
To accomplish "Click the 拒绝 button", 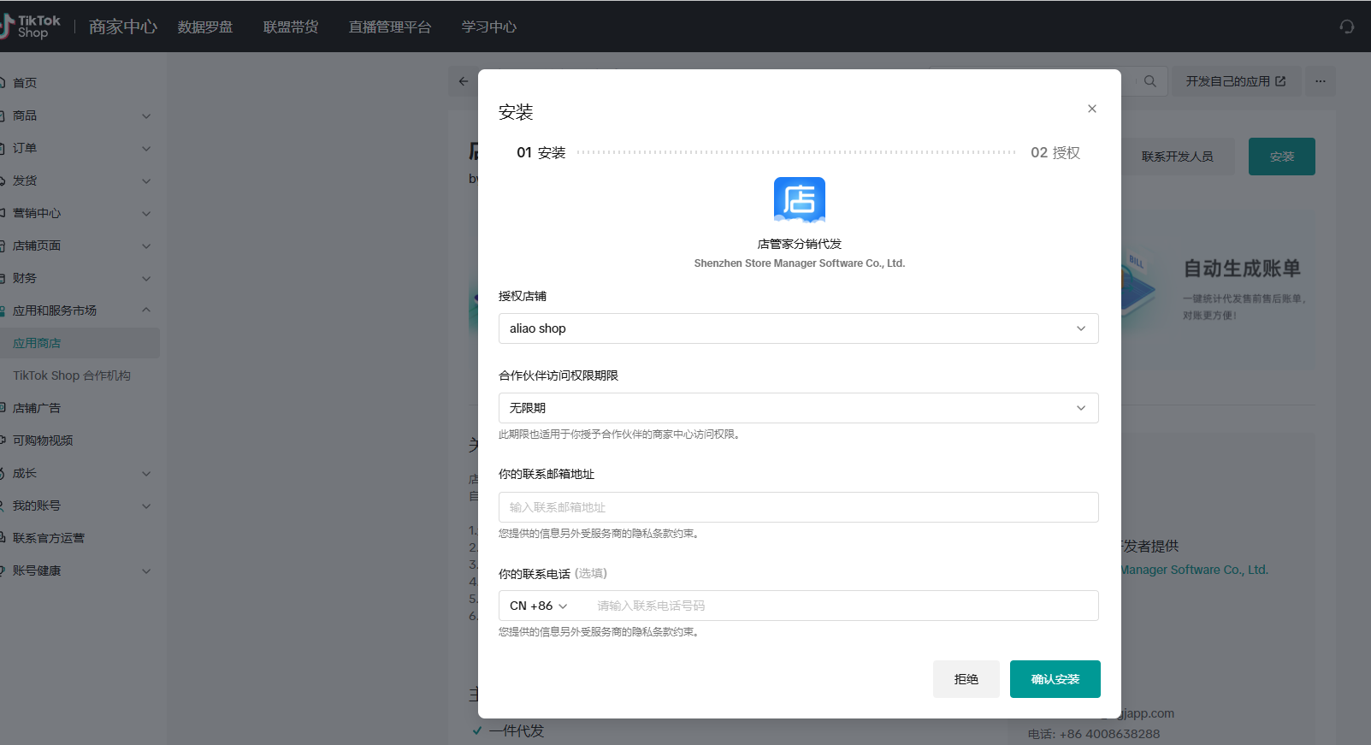I will (966, 679).
